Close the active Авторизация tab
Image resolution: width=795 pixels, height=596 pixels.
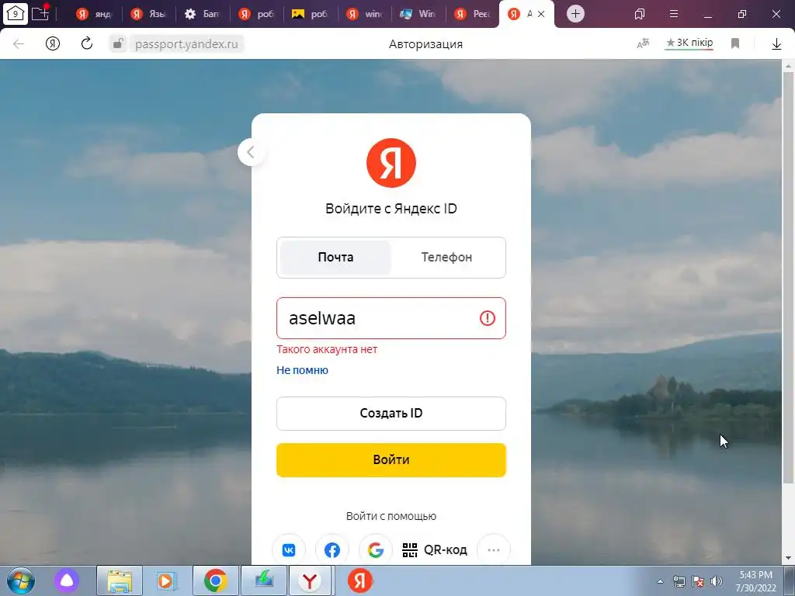coord(541,14)
